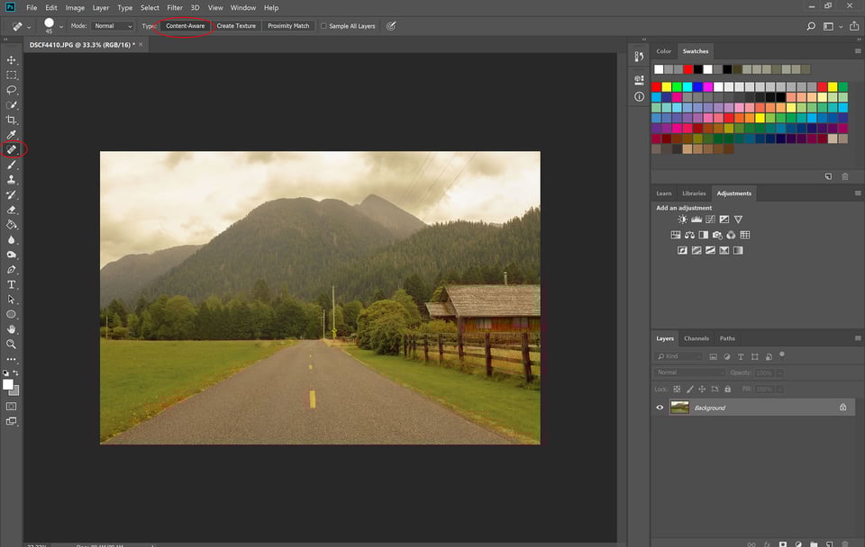This screenshot has width=865, height=547.
Task: Select the Crop tool
Action: pyautogui.click(x=11, y=120)
